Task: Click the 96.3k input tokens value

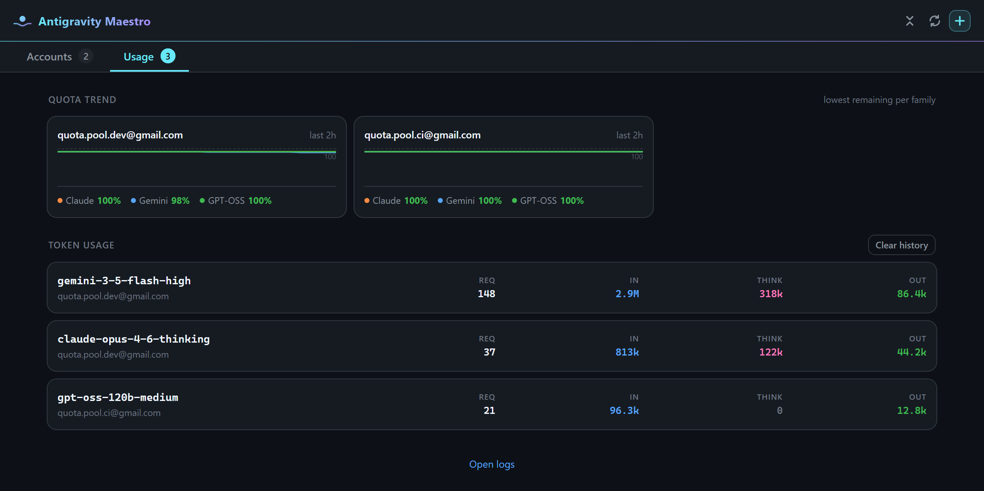Action: click(x=624, y=411)
